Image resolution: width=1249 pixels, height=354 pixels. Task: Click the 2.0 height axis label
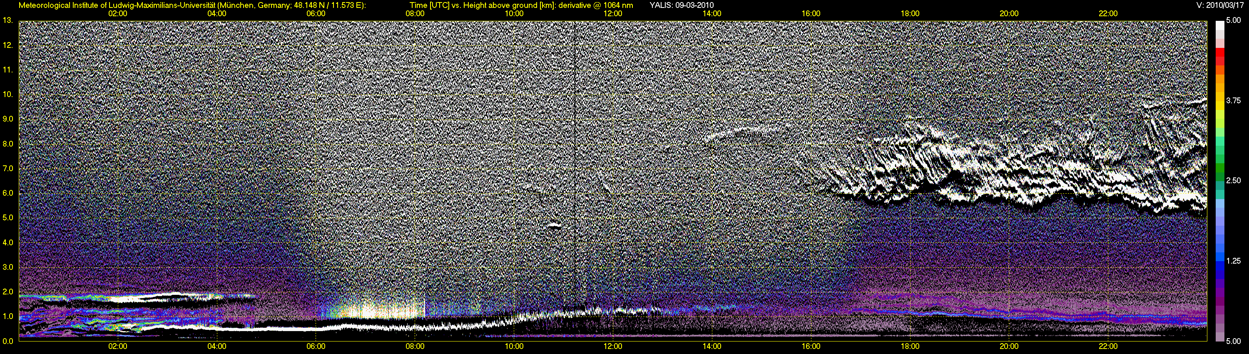point(8,292)
